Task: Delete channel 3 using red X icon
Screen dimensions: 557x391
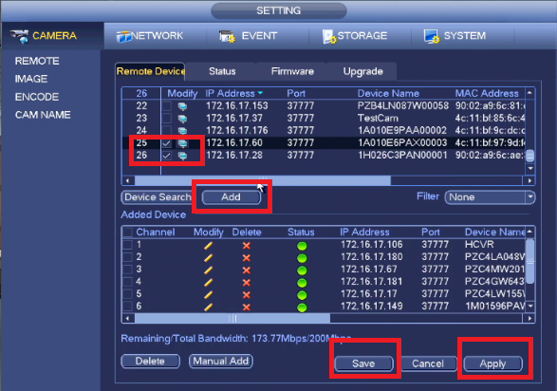Action: 246,270
